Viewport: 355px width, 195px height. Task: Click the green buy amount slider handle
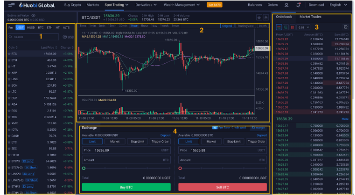84,168
